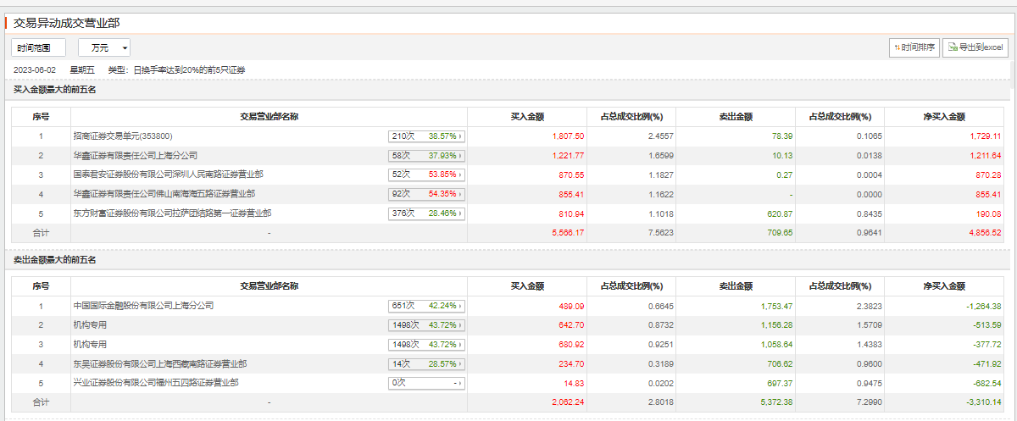Click sell amount 706.62
This screenshot has width=1017, height=421.
tap(781, 365)
